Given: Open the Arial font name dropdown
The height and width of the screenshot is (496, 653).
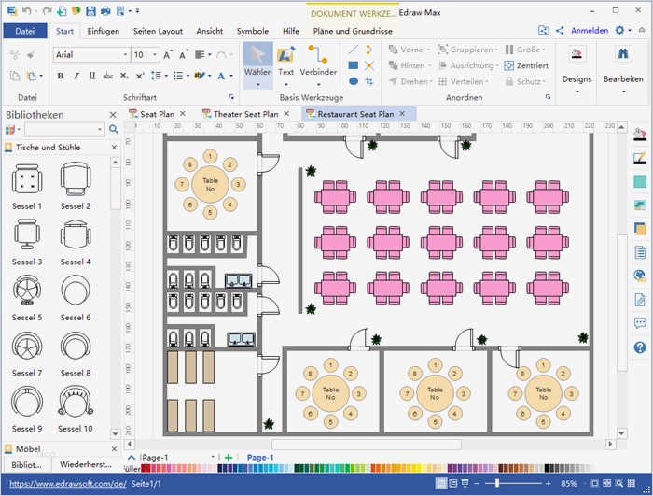Looking at the screenshot, I should [x=90, y=55].
